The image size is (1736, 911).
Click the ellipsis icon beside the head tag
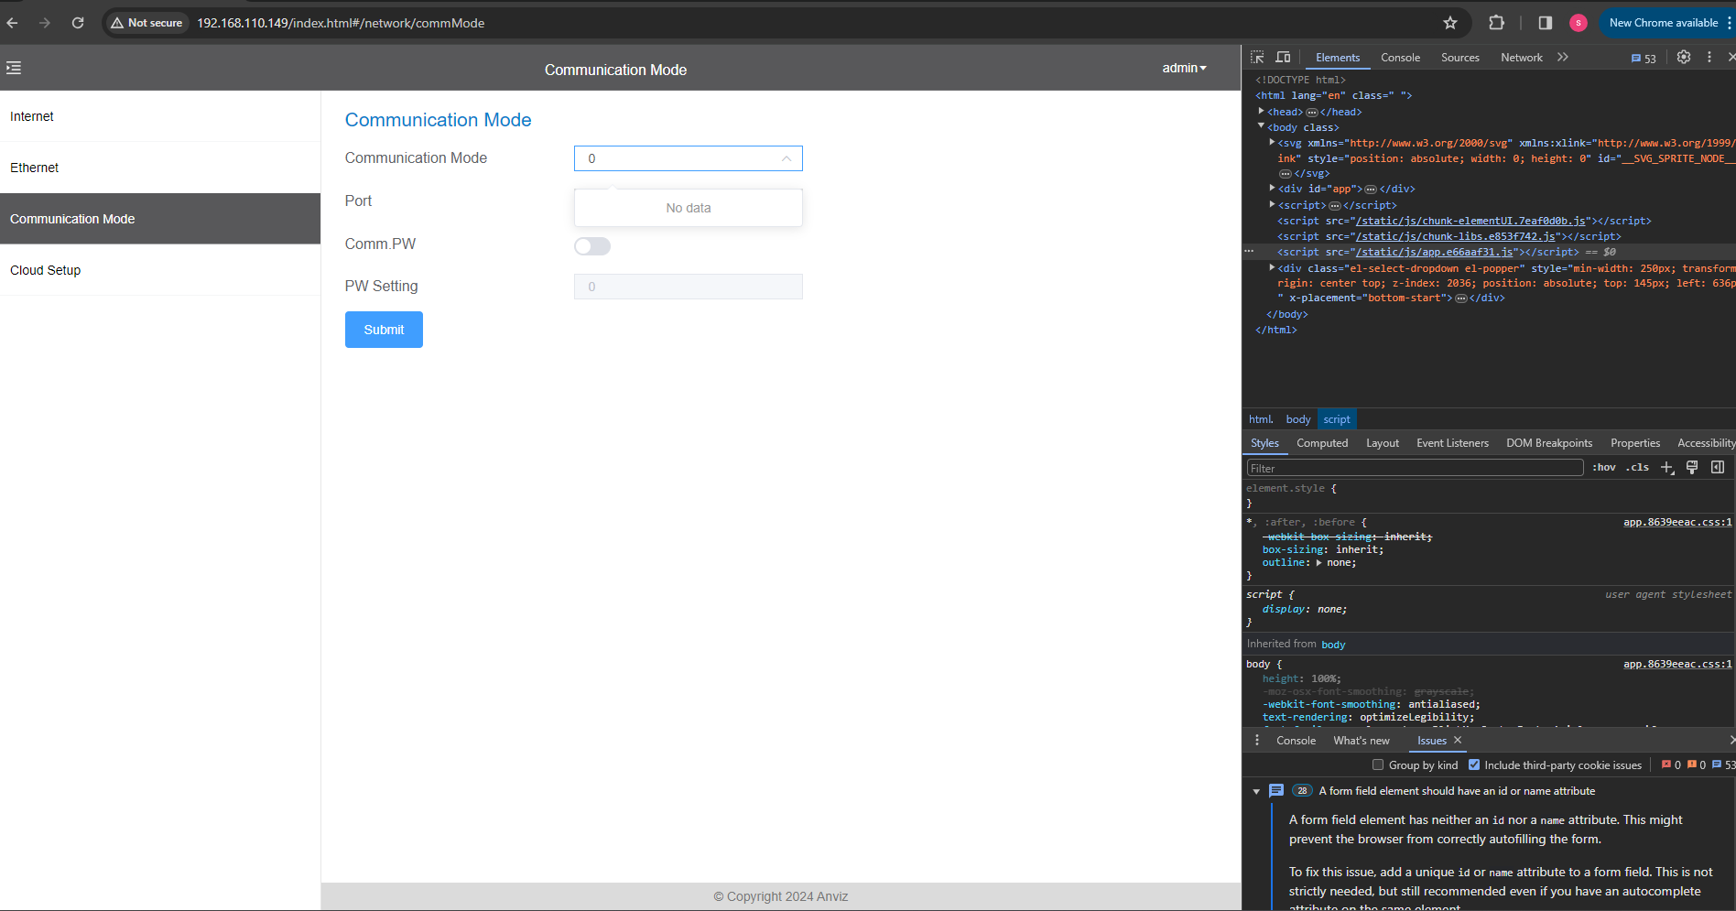tap(1311, 112)
